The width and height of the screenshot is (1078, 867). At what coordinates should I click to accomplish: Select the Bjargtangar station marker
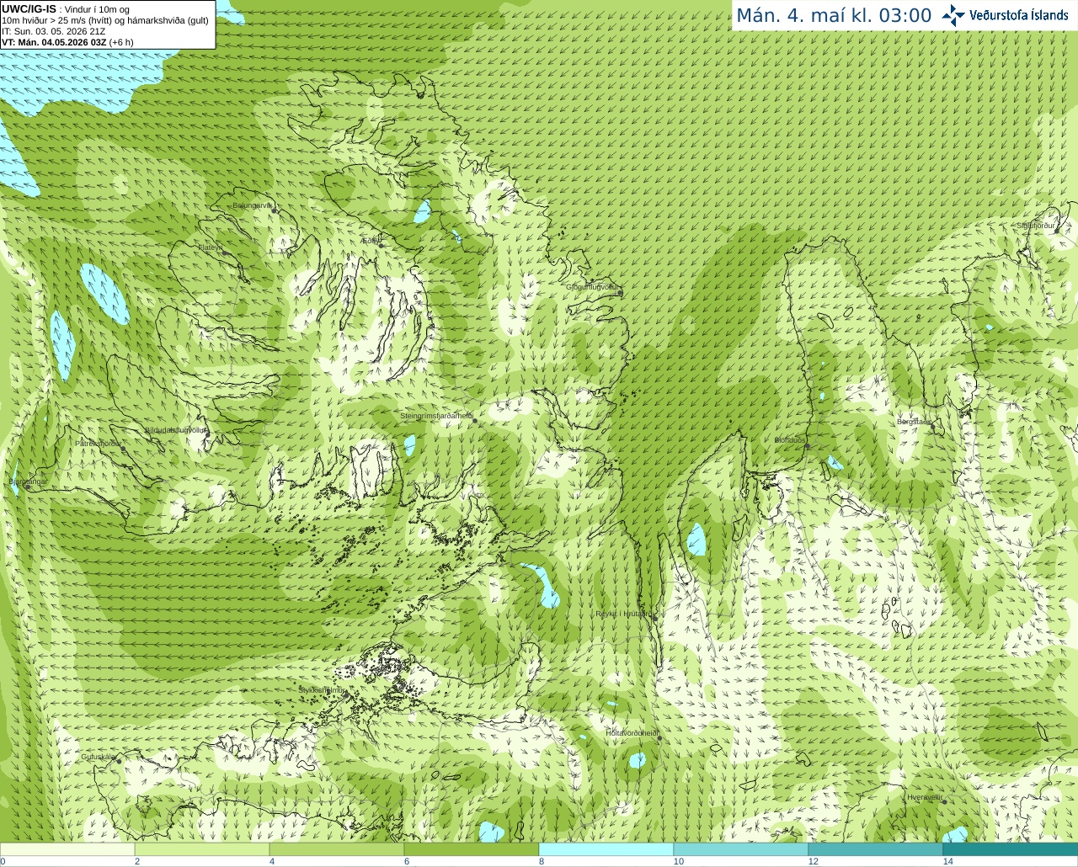tap(26, 487)
